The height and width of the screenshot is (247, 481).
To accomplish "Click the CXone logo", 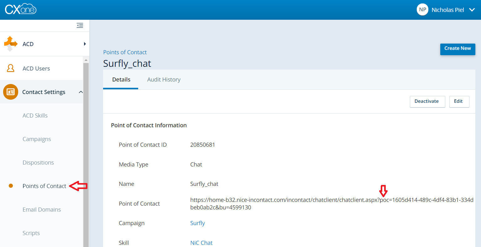I will [21, 9].
